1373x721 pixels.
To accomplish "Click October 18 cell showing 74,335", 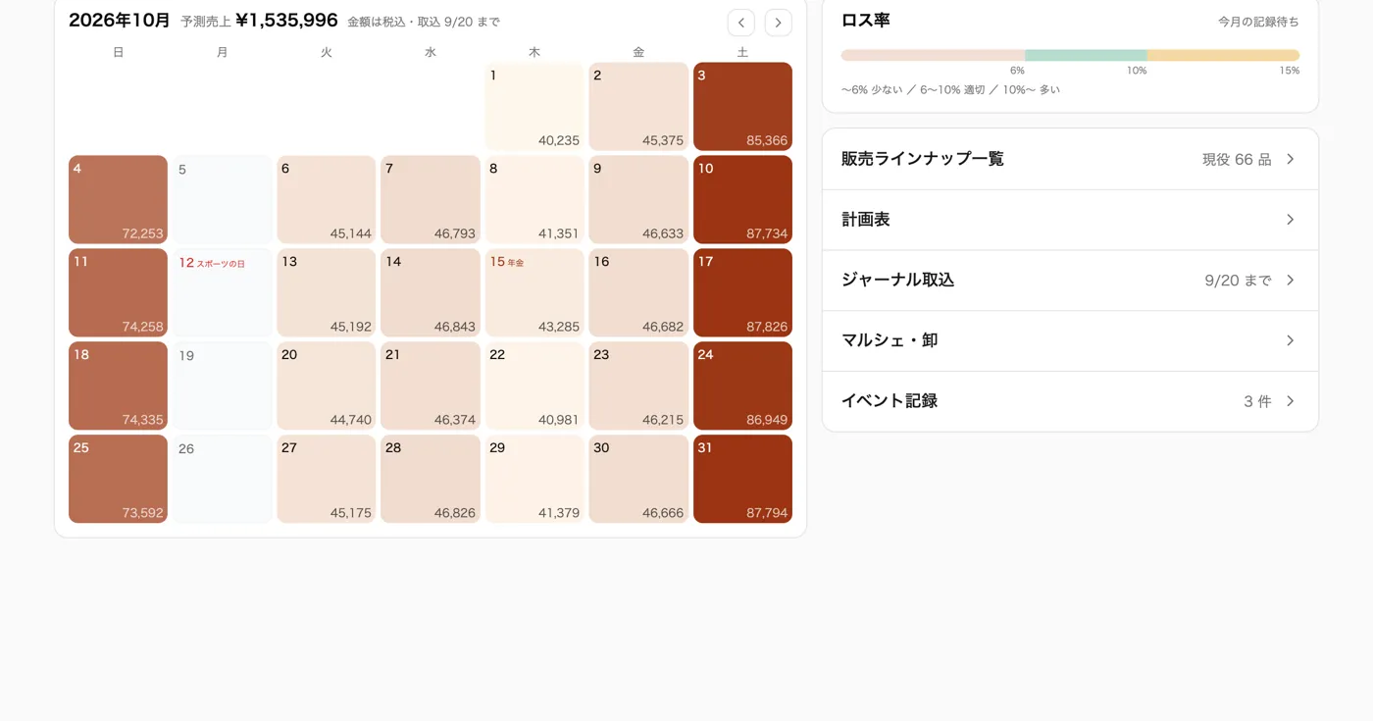I will 118,386.
